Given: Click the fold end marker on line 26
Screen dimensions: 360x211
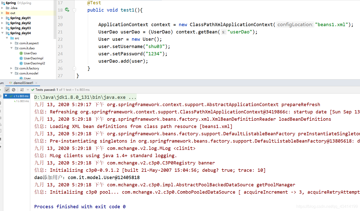Looking at the screenshot, I should tap(74, 68).
